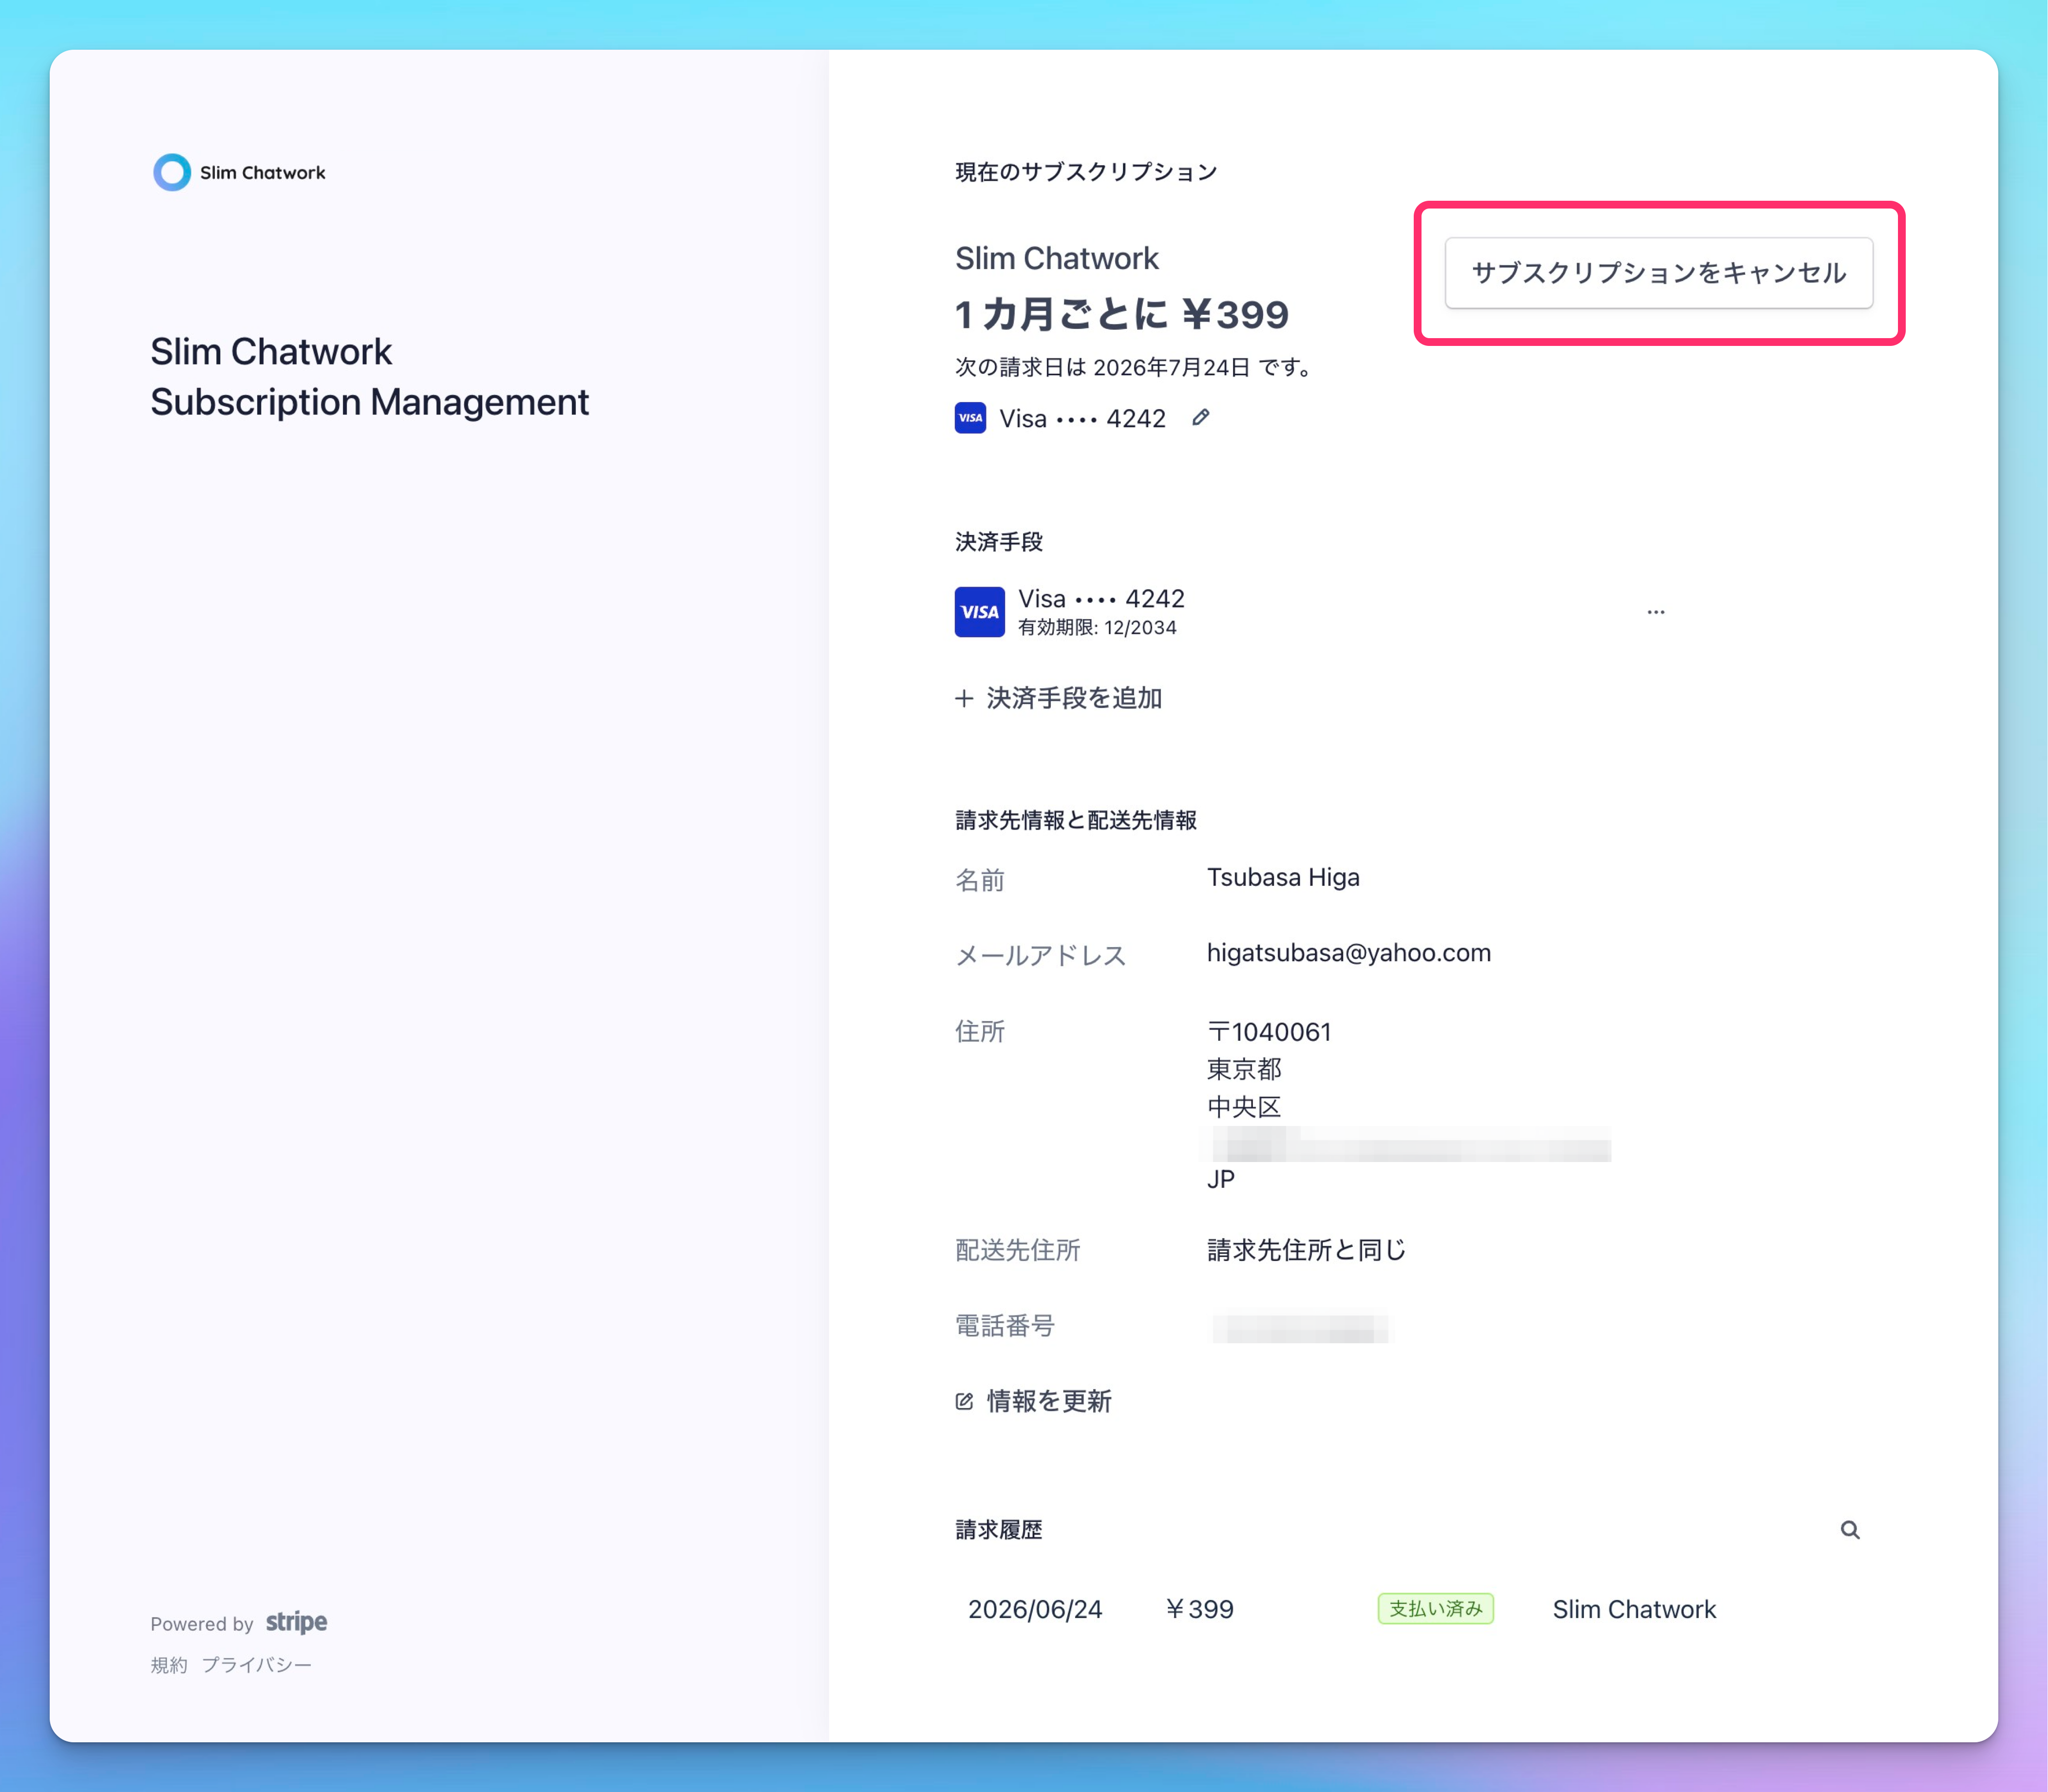The image size is (2048, 1792).
Task: Click the 支払い済み status badge
Action: click(1435, 1609)
